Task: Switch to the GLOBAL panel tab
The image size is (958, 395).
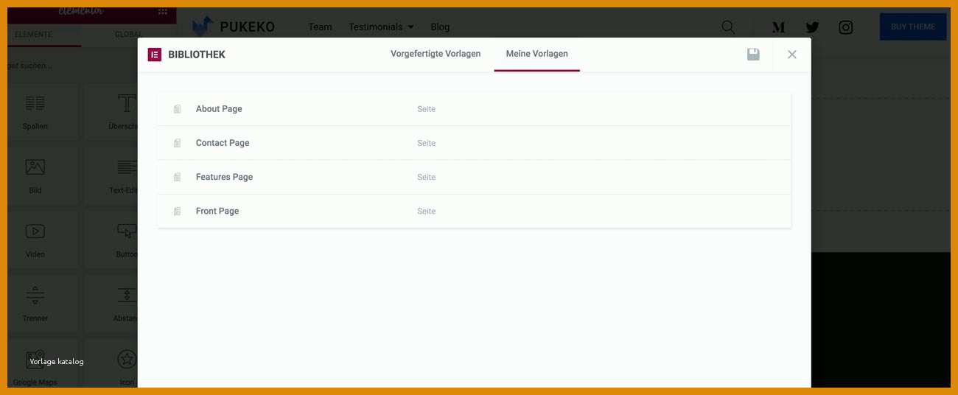Action: tap(129, 35)
